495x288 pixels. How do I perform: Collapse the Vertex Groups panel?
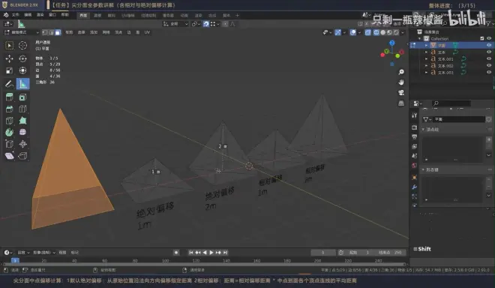pos(423,130)
